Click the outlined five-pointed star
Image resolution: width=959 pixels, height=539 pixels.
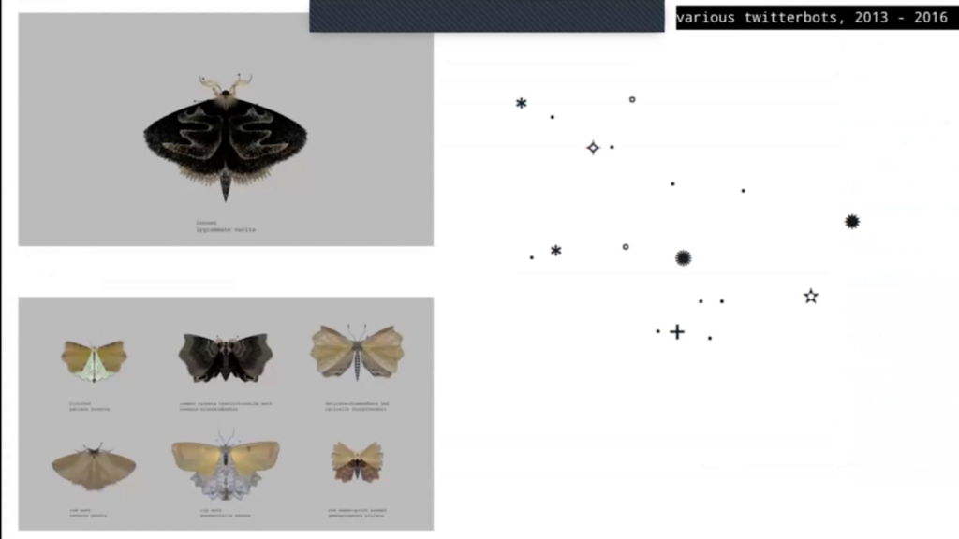pos(811,297)
